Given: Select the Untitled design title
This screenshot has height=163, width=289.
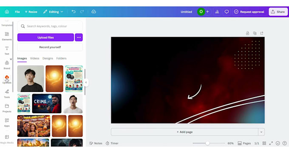Looking at the screenshot, I should pos(186,12).
